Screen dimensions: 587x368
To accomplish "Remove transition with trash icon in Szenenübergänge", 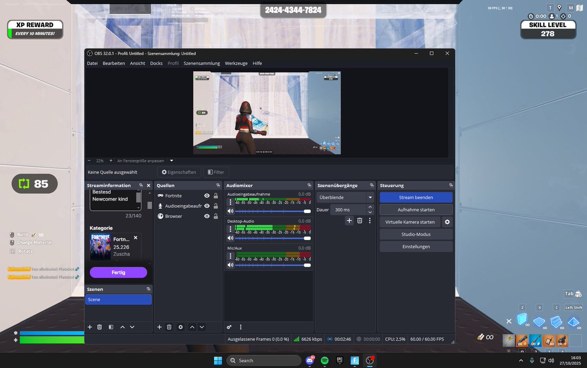I will pyautogui.click(x=360, y=221).
